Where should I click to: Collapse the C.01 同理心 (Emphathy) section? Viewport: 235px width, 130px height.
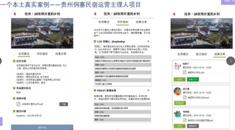(x=148, y=41)
